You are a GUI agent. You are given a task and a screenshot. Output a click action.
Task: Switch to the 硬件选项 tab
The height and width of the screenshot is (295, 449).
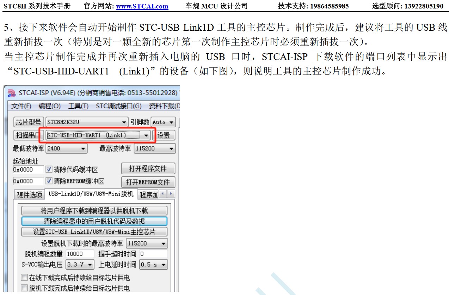pos(29,194)
